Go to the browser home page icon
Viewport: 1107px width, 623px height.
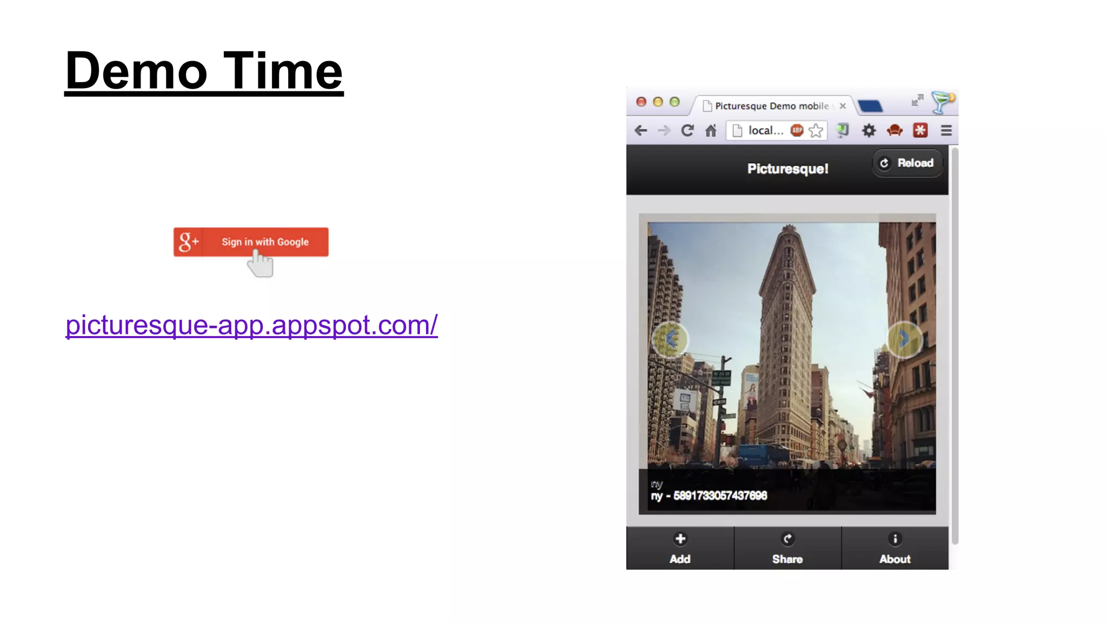711,130
